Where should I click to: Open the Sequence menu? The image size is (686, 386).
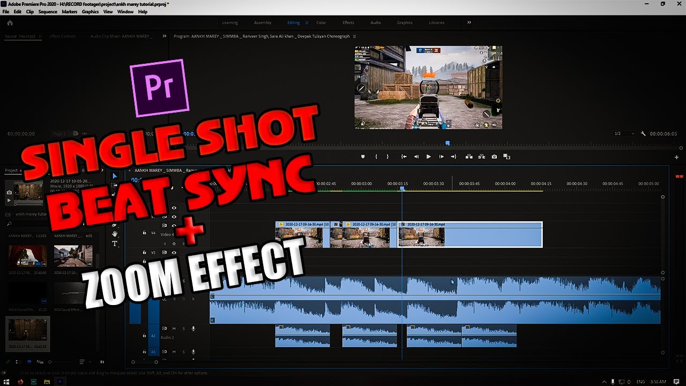click(48, 11)
